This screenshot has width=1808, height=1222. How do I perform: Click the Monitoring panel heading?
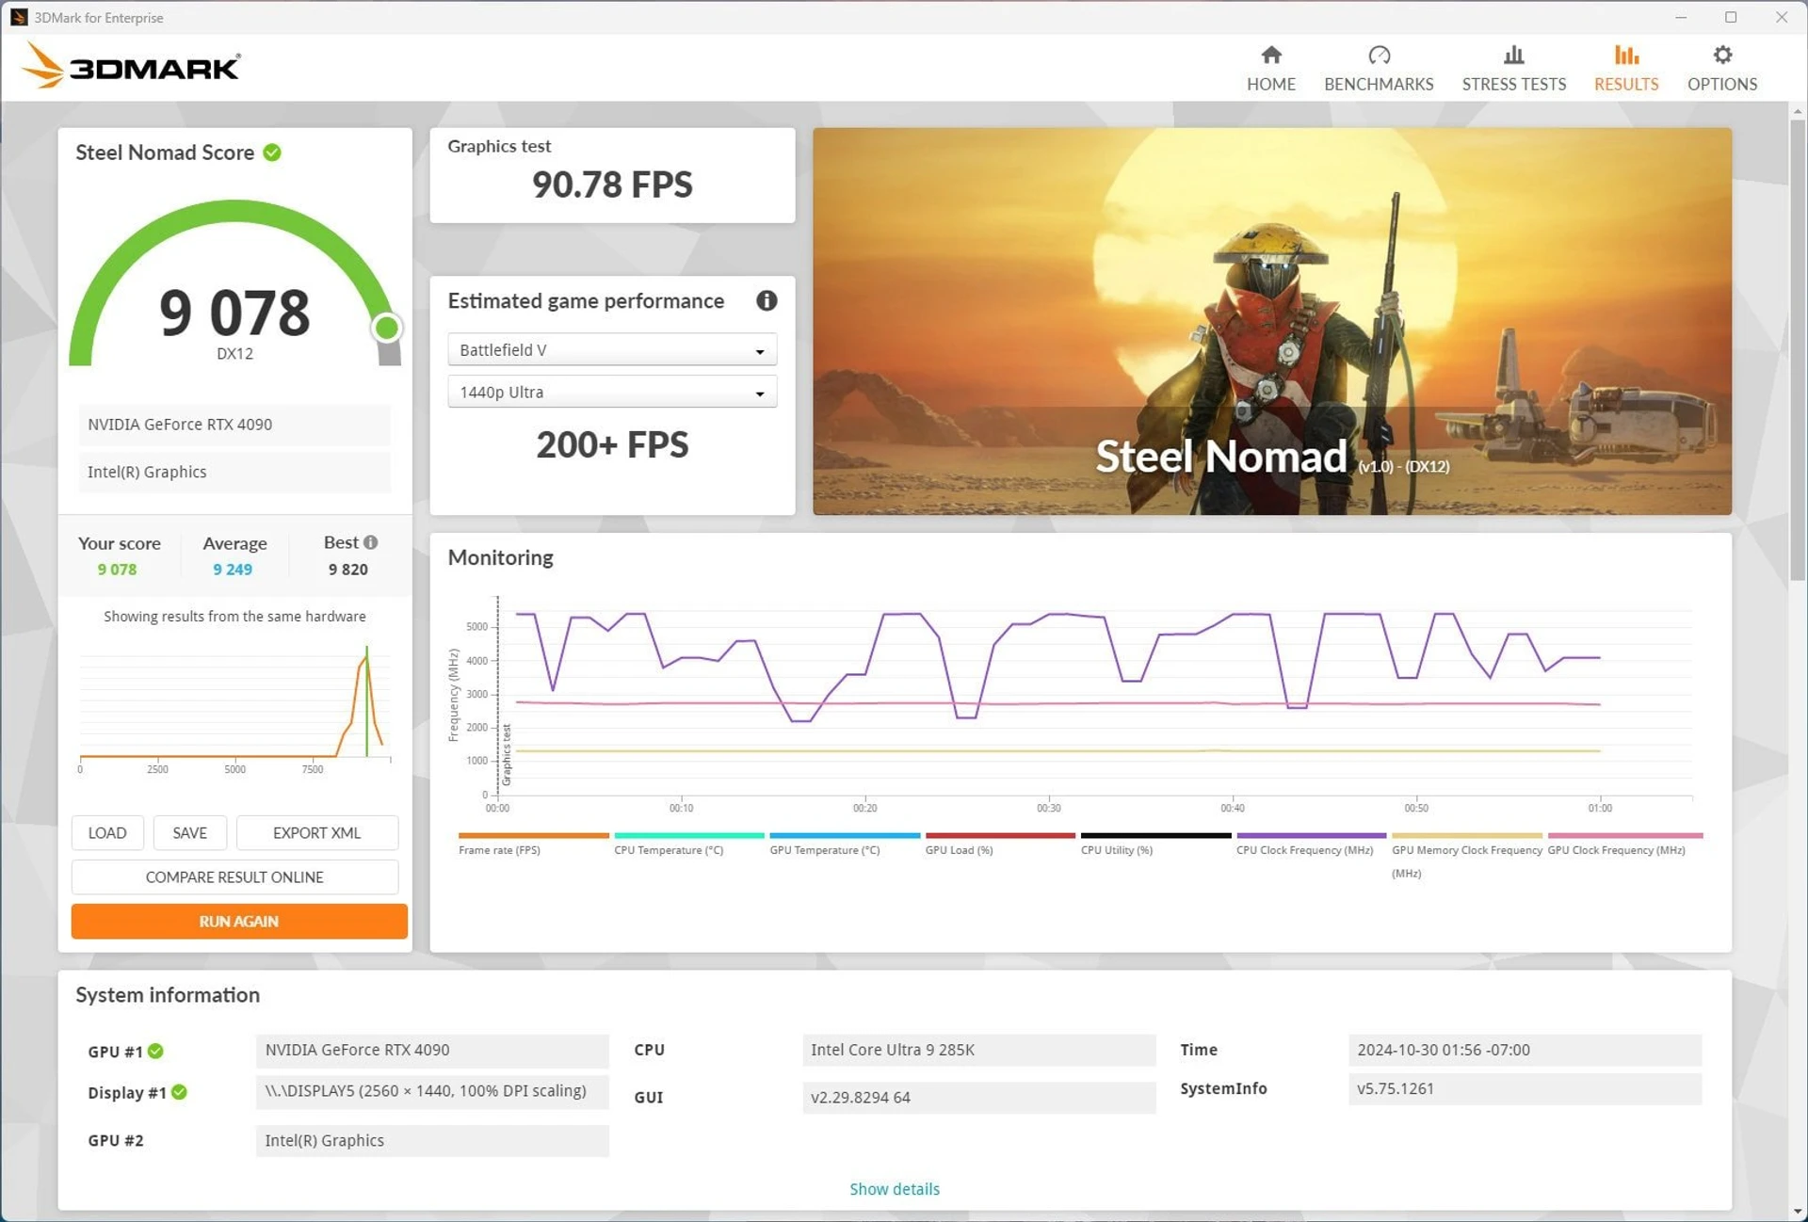tap(500, 557)
